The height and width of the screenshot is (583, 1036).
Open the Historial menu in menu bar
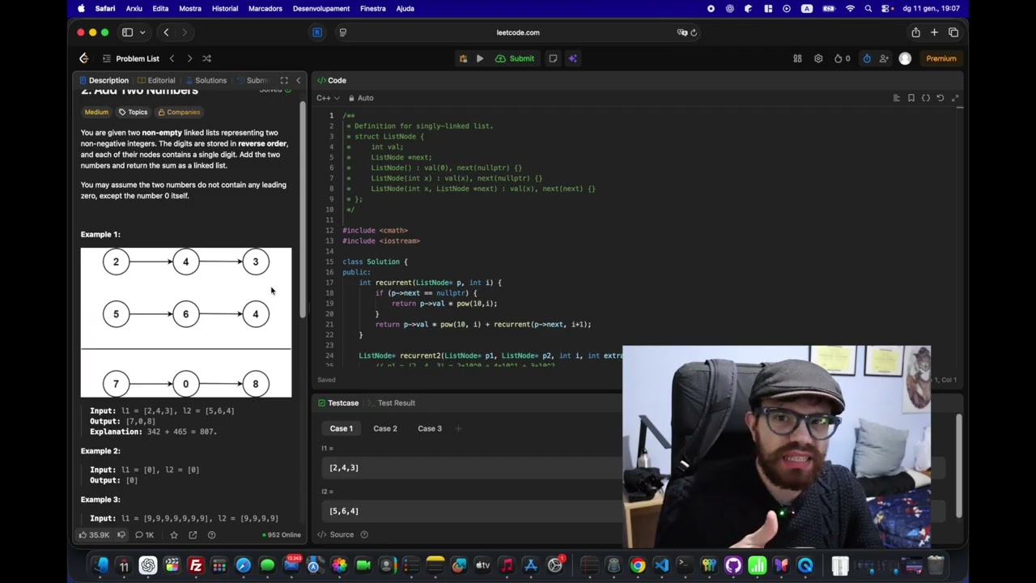click(x=225, y=8)
